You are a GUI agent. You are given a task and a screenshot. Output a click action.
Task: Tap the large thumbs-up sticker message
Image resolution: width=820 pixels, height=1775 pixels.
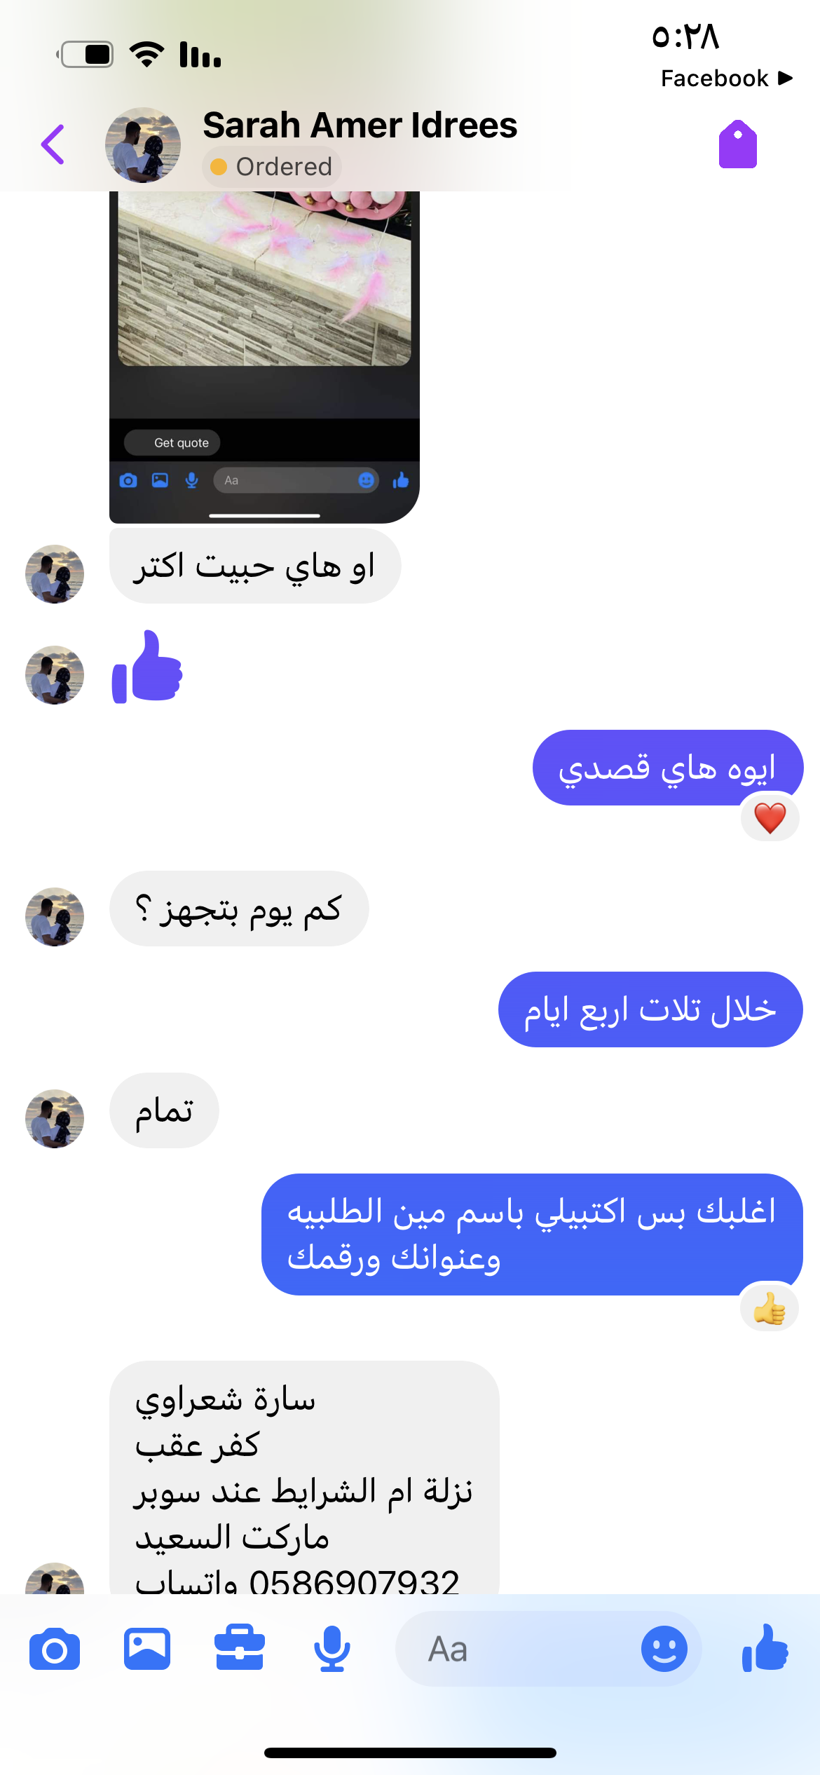tap(147, 667)
